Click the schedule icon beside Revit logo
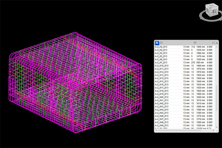 [x=161, y=43]
